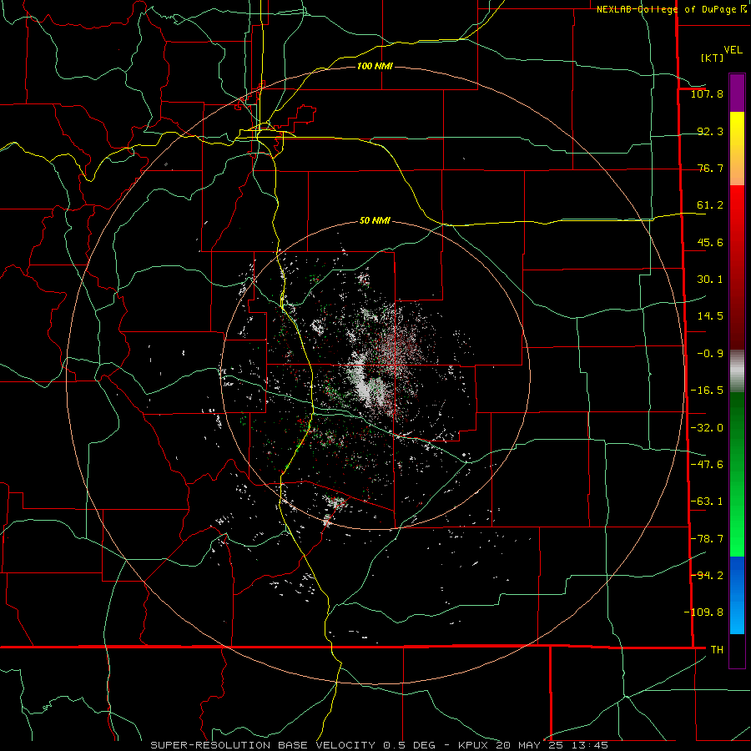Click the -47.6 legend value
751x751 pixels.
tap(707, 464)
